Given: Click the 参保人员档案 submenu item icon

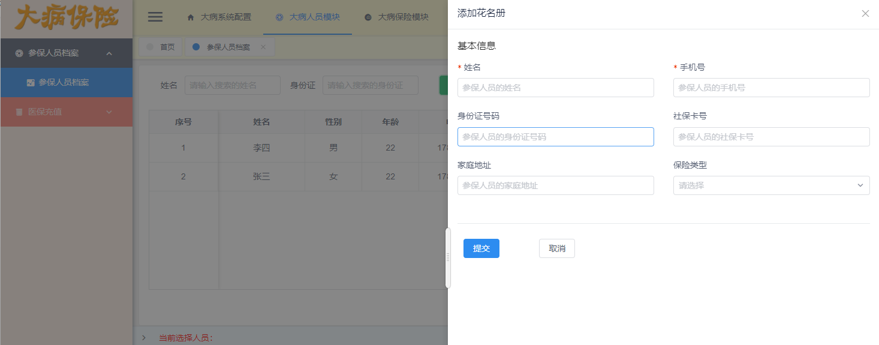Looking at the screenshot, I should (x=31, y=83).
